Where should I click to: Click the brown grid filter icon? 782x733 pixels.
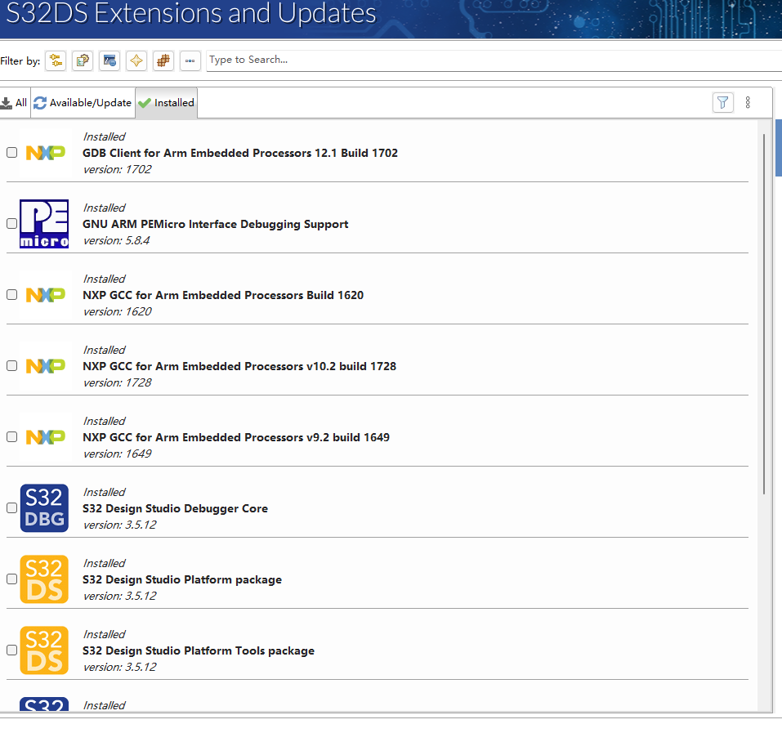pos(163,60)
